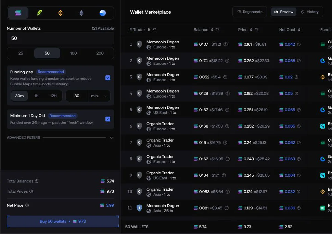Open Total Balances help icon
332x234 pixels.
[x=37, y=181]
